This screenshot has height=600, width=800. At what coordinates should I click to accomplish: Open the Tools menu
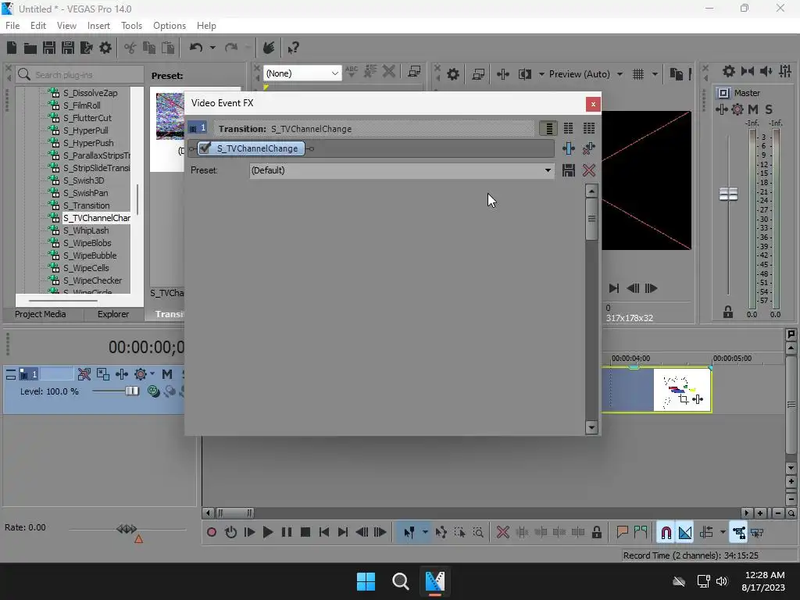[131, 26]
